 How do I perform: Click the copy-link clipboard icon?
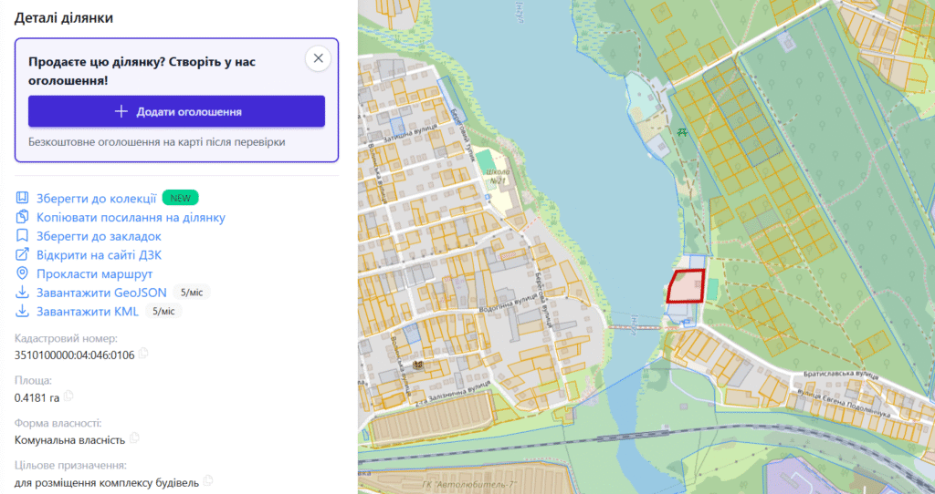click(22, 217)
